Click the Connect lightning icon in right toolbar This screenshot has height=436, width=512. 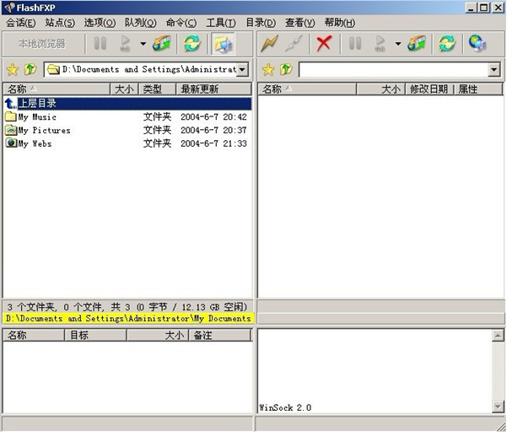(x=270, y=44)
